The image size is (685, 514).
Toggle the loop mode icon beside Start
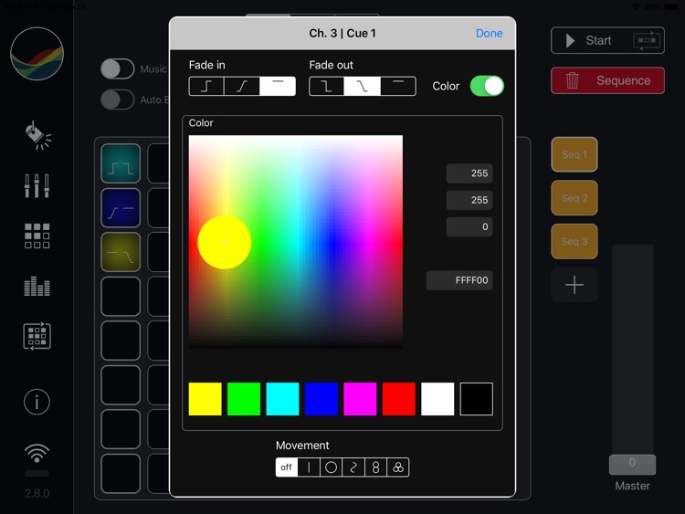coord(647,40)
